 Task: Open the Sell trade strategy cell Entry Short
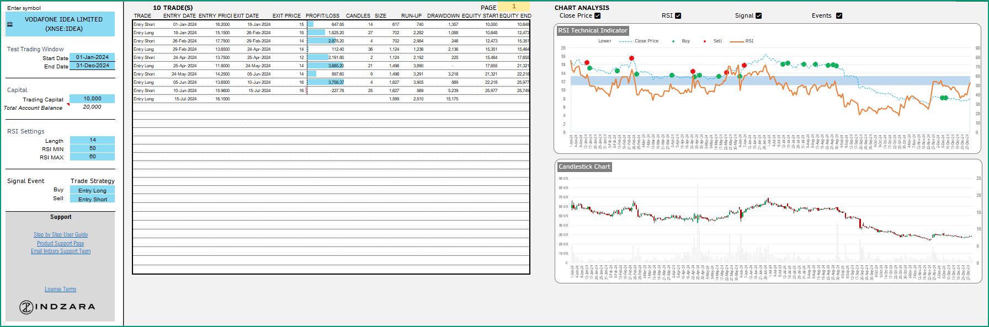coord(92,200)
